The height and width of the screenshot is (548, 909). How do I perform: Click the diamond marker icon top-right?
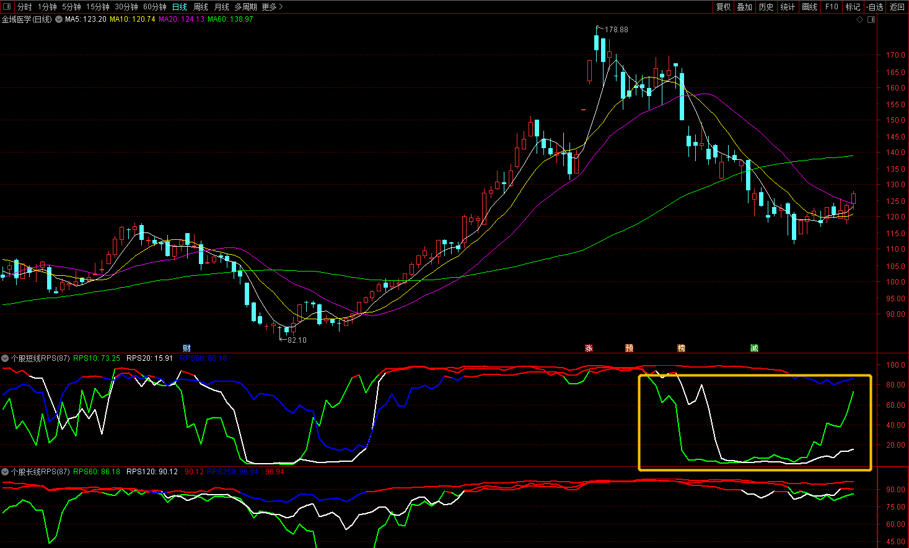[859, 20]
